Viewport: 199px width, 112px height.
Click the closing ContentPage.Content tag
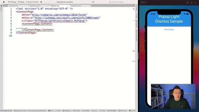[38, 30]
